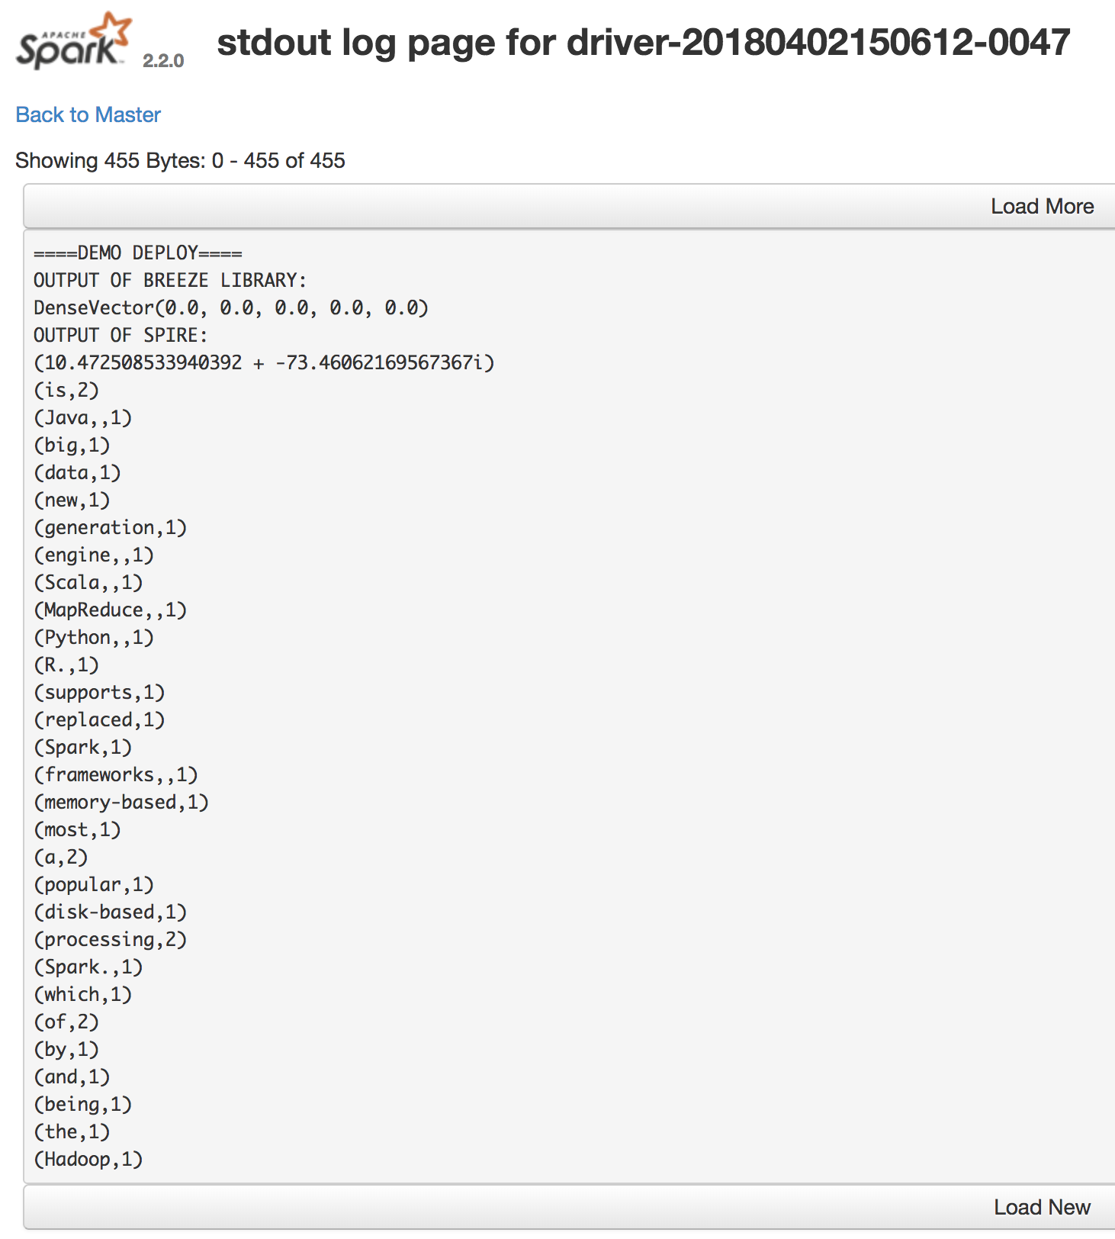Open the Back to Master link
This screenshot has width=1115, height=1239.
[x=88, y=114]
